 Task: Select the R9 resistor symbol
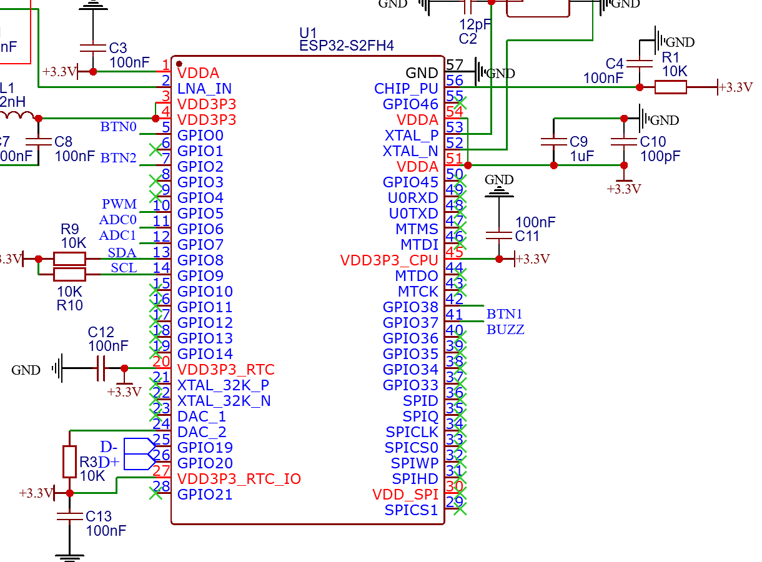tap(69, 259)
